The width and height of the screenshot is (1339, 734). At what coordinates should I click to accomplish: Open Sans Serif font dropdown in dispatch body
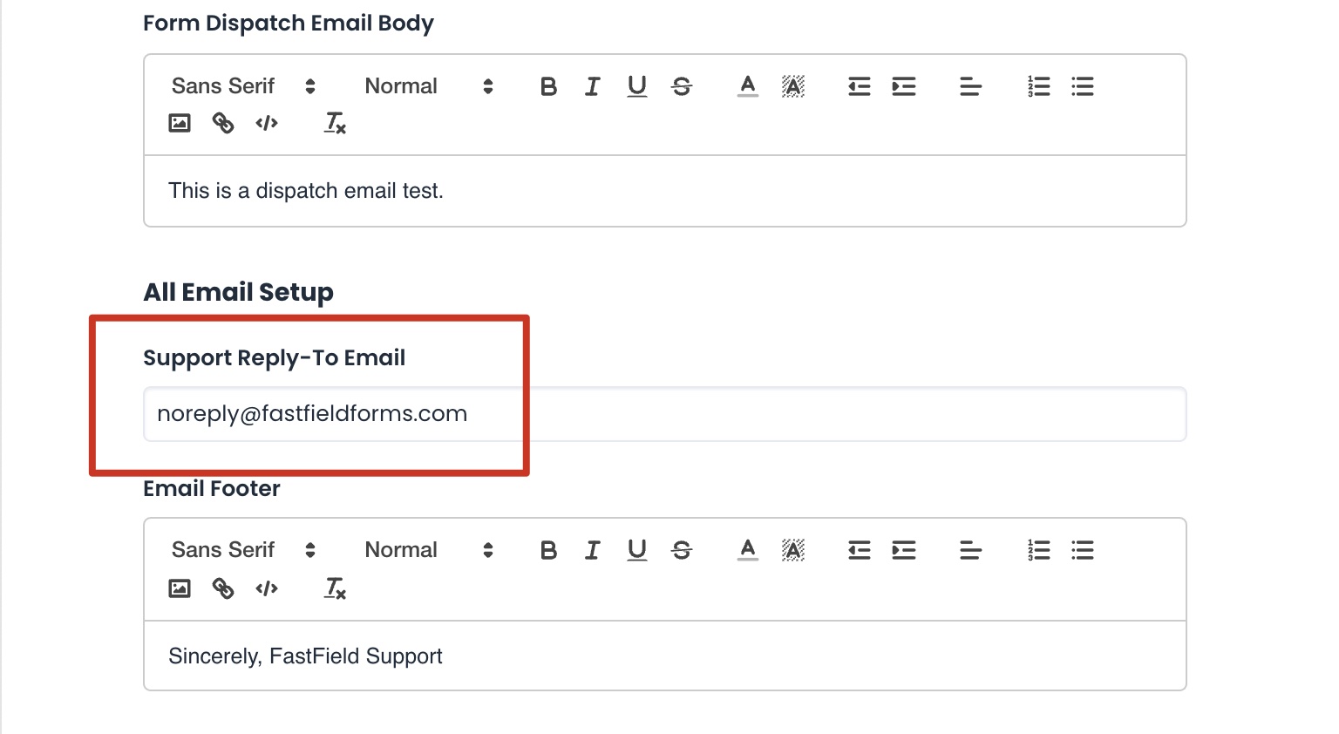coord(243,86)
